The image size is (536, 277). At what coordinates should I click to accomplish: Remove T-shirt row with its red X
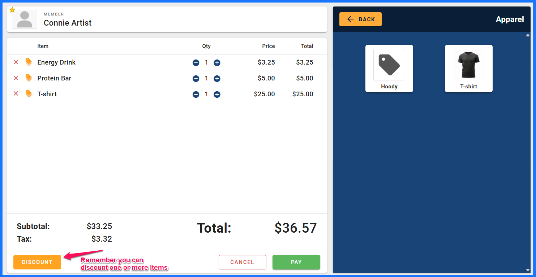click(16, 94)
